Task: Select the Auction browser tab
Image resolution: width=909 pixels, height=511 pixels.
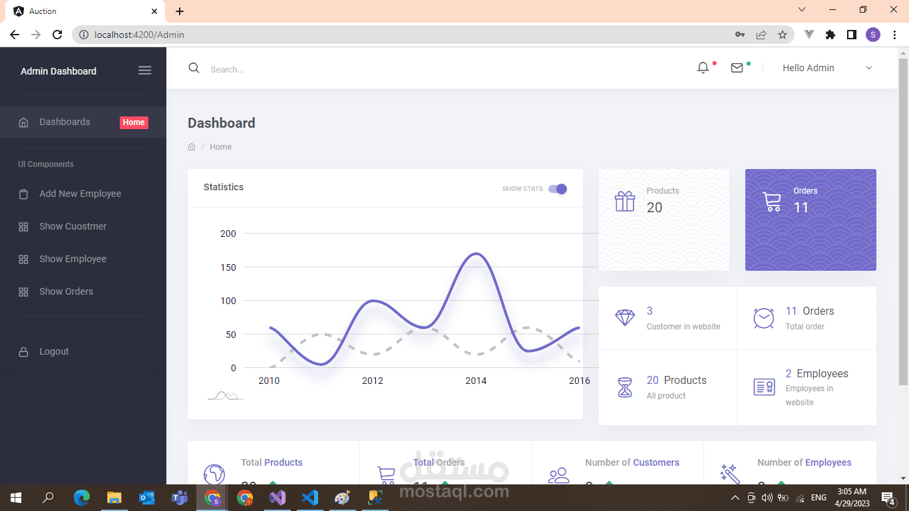Action: (85, 11)
